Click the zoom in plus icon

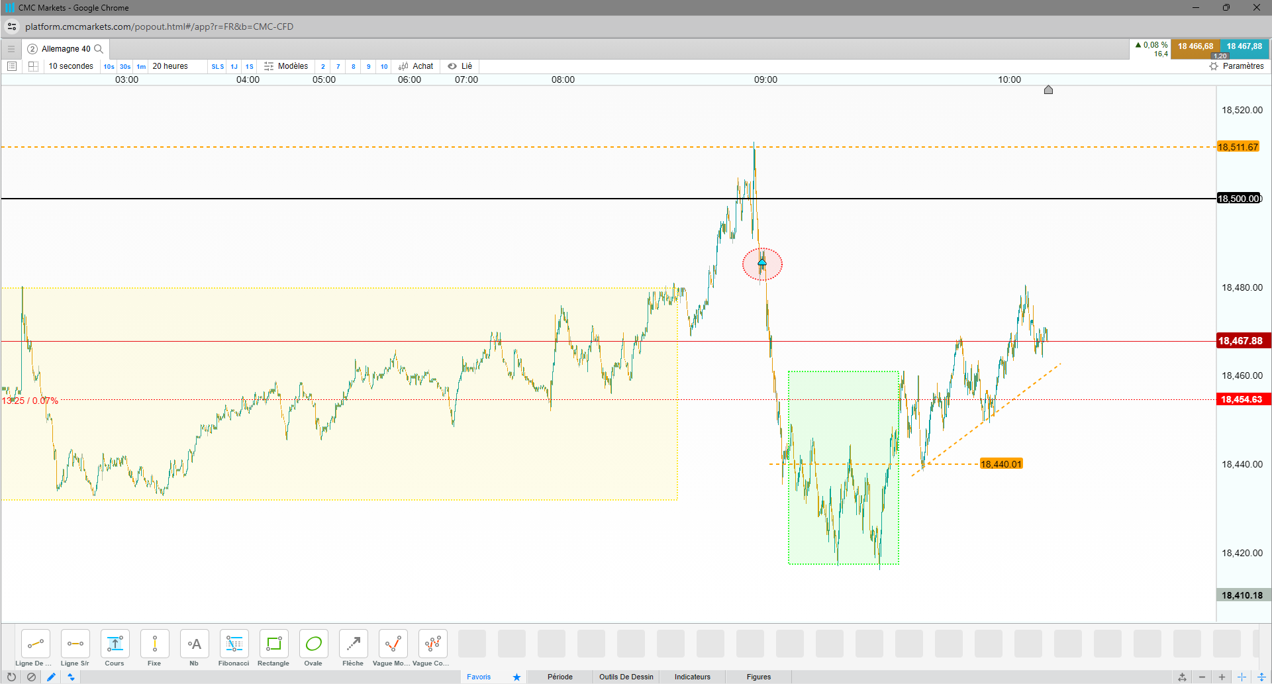pyautogui.click(x=1222, y=677)
